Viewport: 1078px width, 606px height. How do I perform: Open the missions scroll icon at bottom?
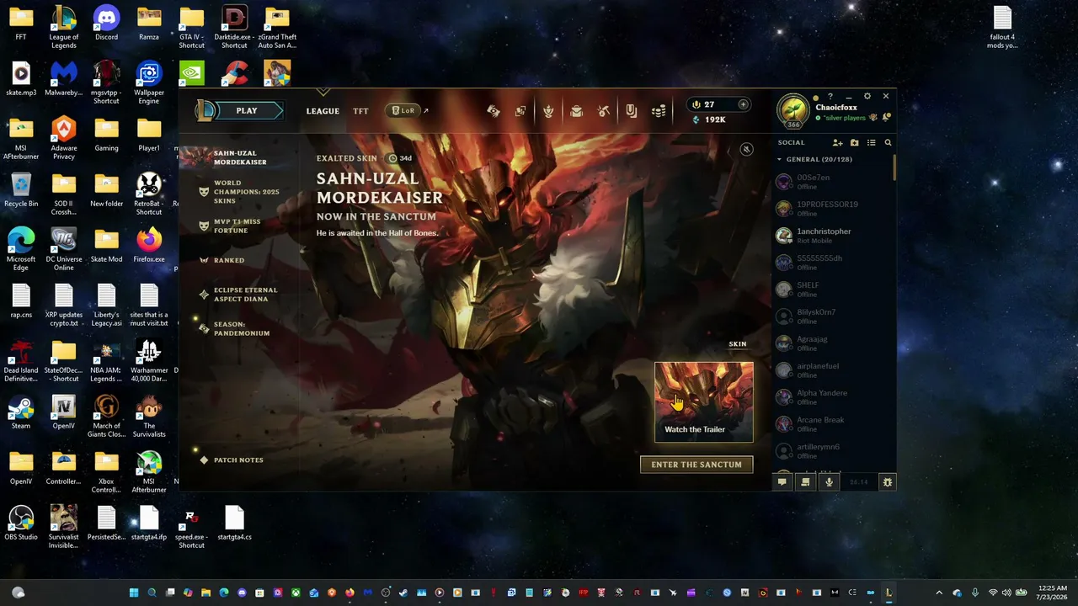pos(805,481)
